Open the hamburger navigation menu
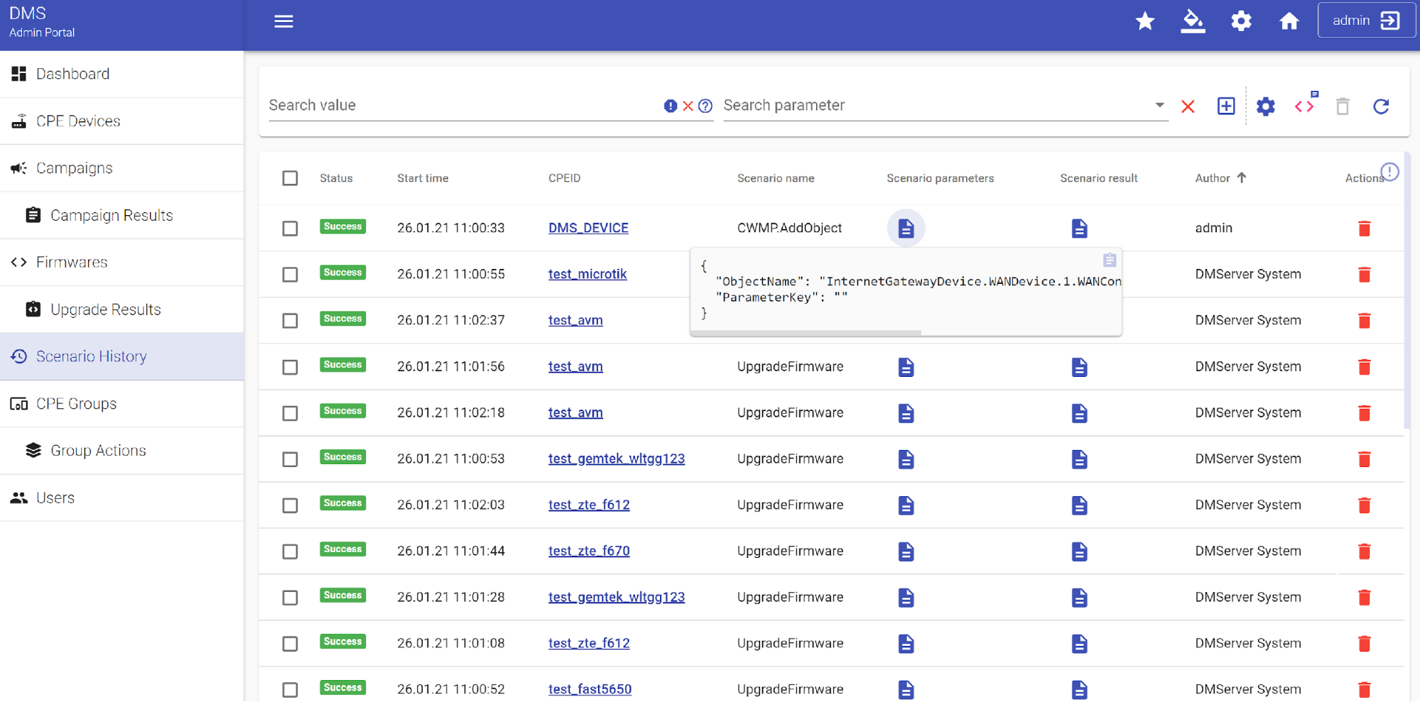The width and height of the screenshot is (1420, 702). pos(283,21)
